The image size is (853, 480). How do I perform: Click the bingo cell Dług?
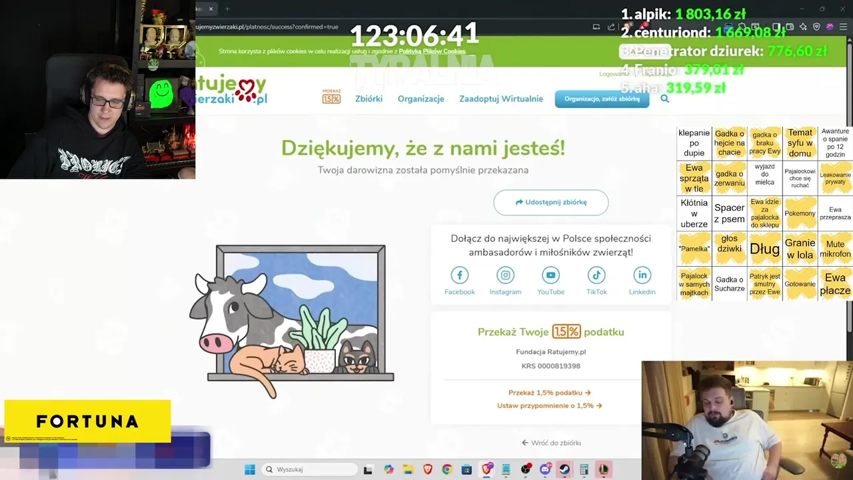pyautogui.click(x=764, y=249)
